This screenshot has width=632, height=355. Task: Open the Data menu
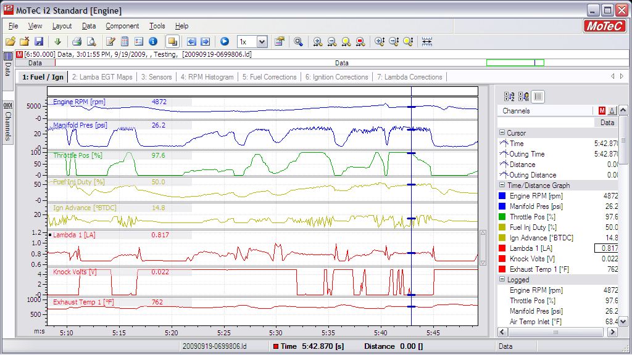[x=89, y=26]
